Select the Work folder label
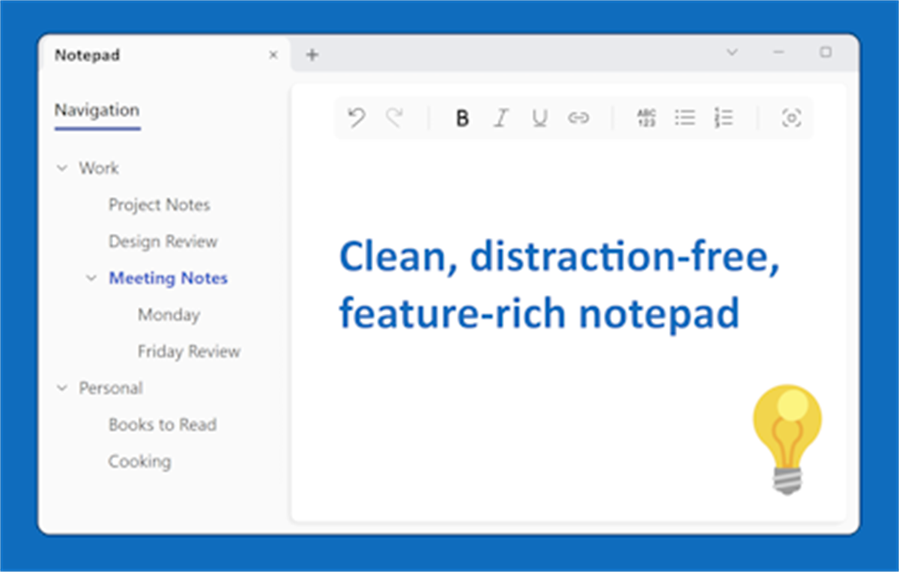 (99, 168)
